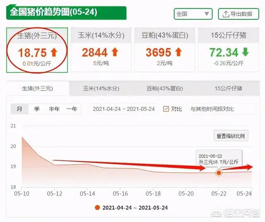Click the 05-20 axis label
This screenshot has width=265, height=222.
(186, 193)
